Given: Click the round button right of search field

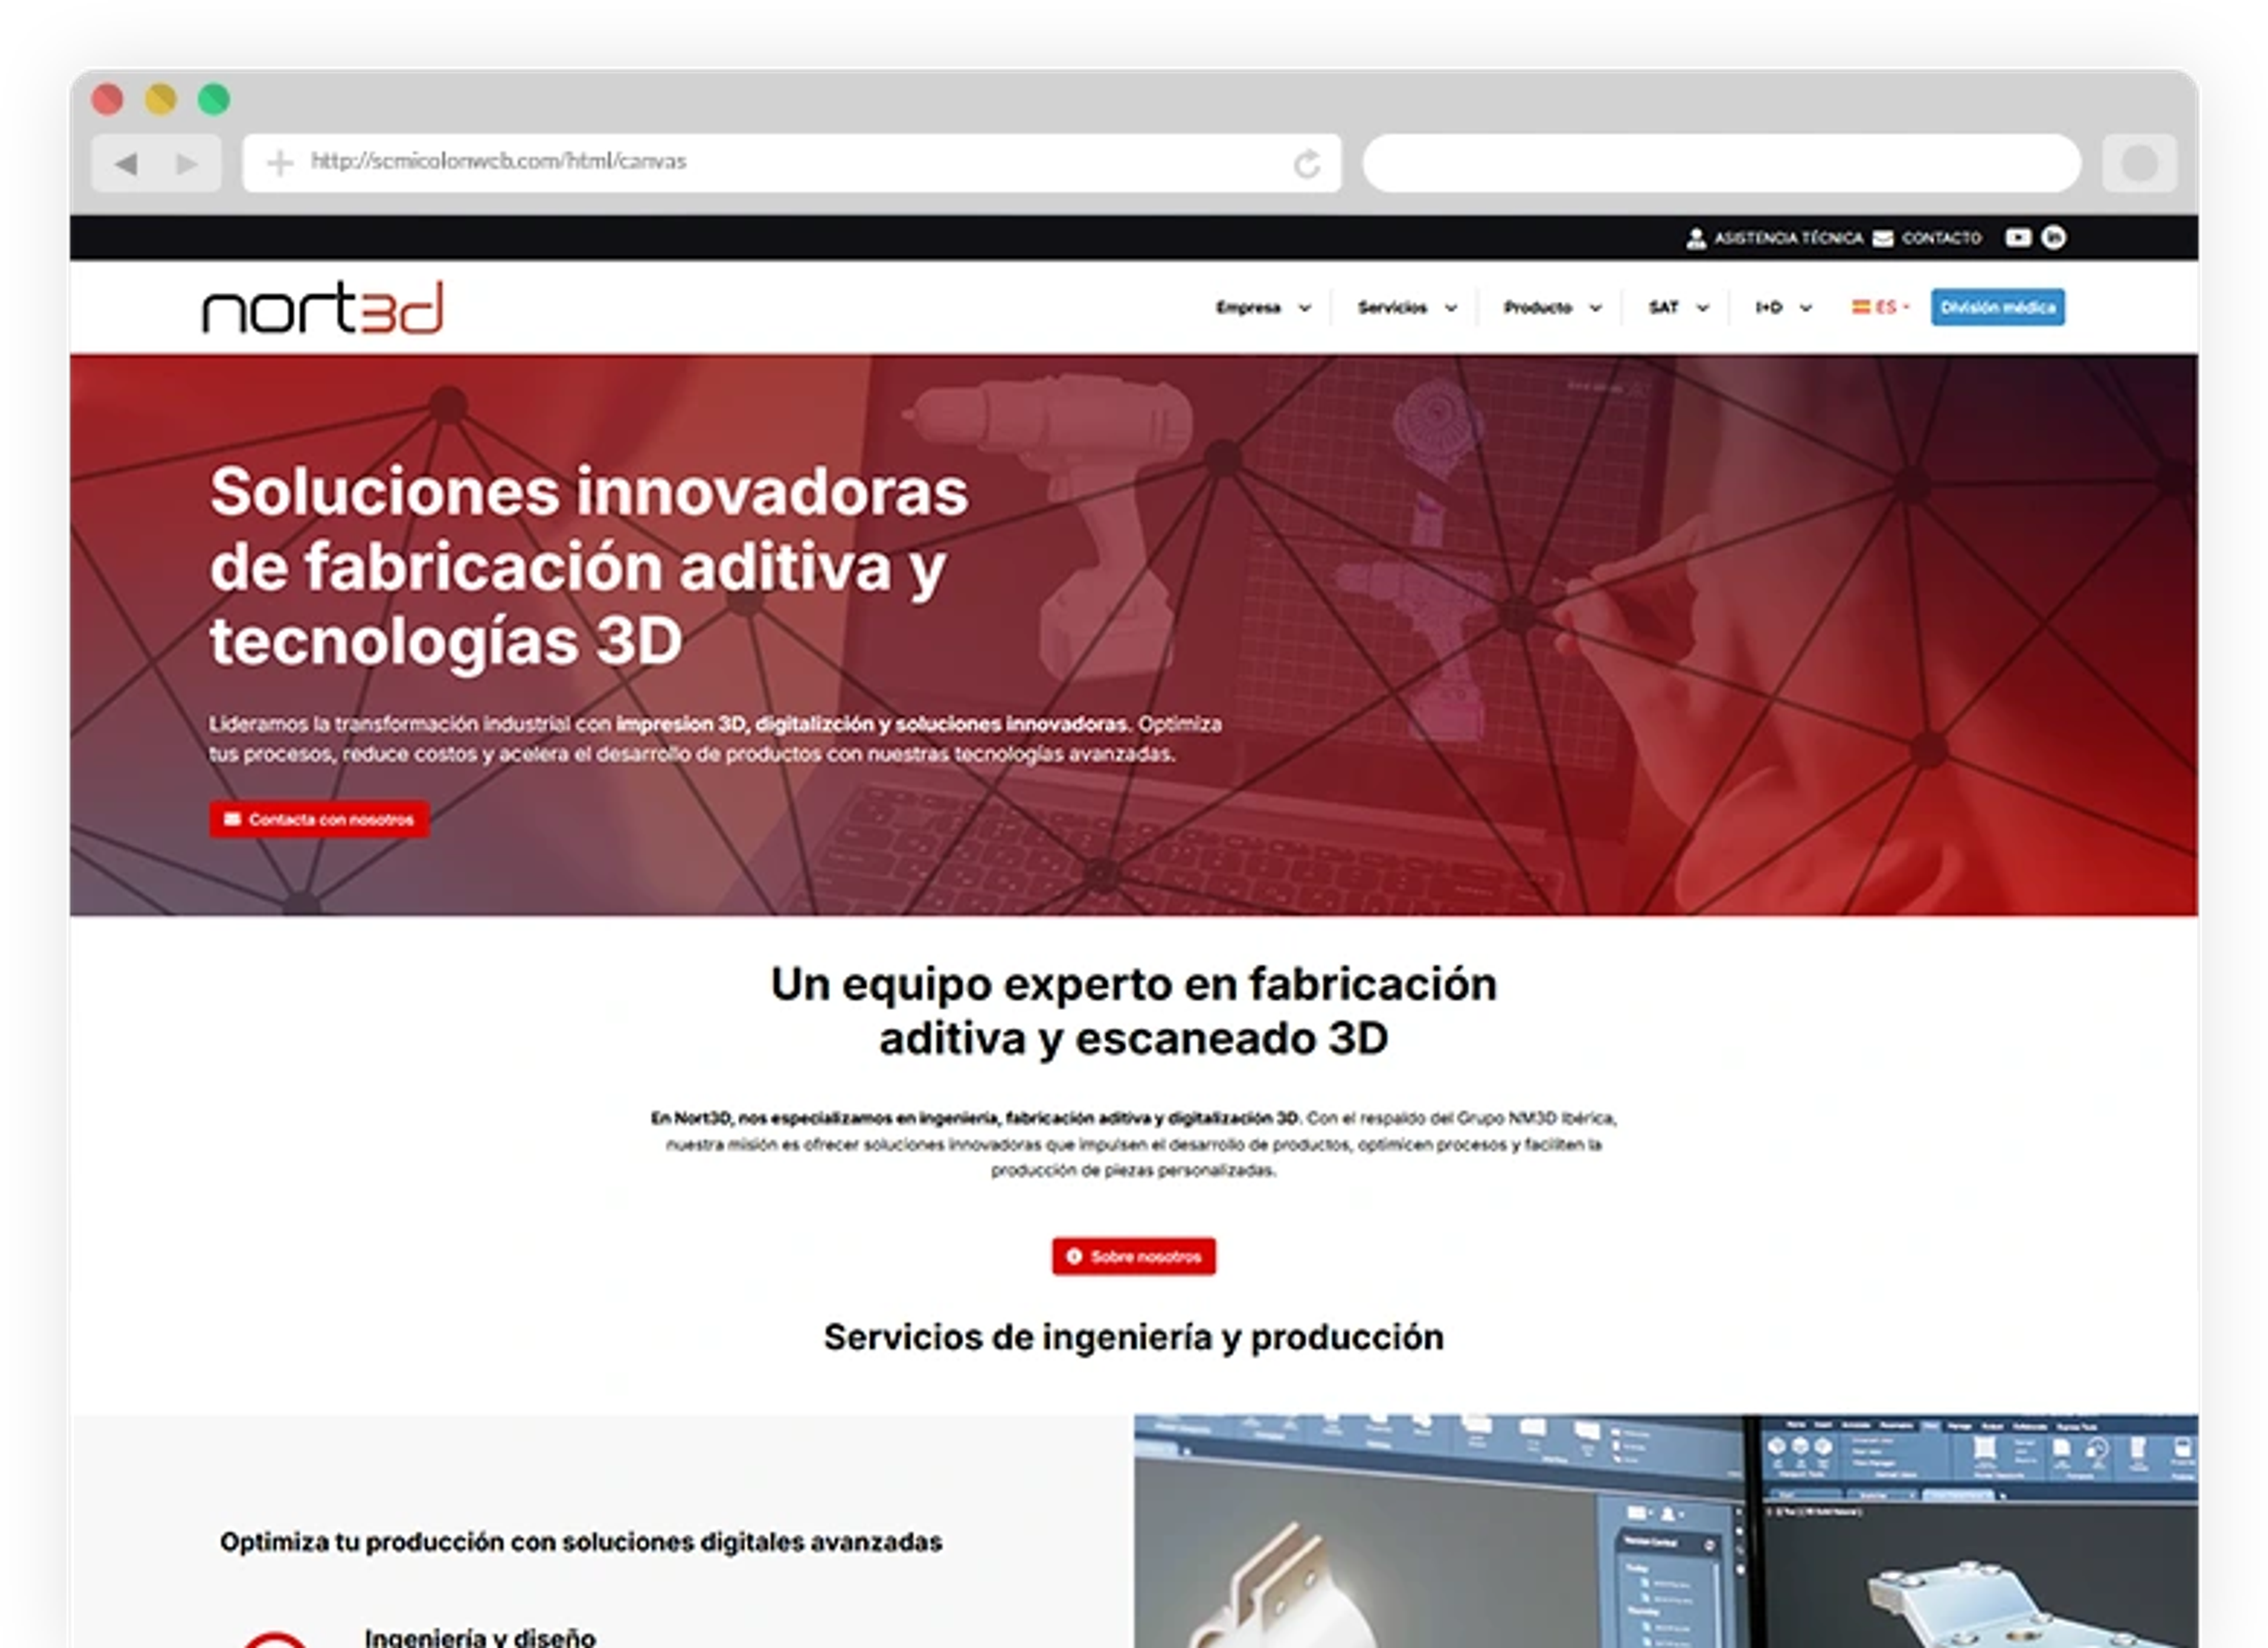Looking at the screenshot, I should 2139,162.
